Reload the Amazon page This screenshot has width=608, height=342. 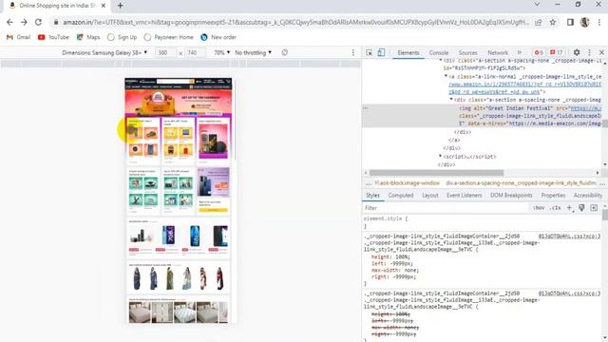pyautogui.click(x=38, y=23)
